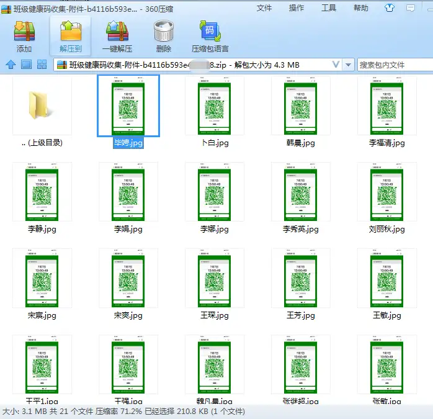Viewport: 433px width, 419px height.
Task: Click the label .. (上级目录)
Action: (x=42, y=143)
